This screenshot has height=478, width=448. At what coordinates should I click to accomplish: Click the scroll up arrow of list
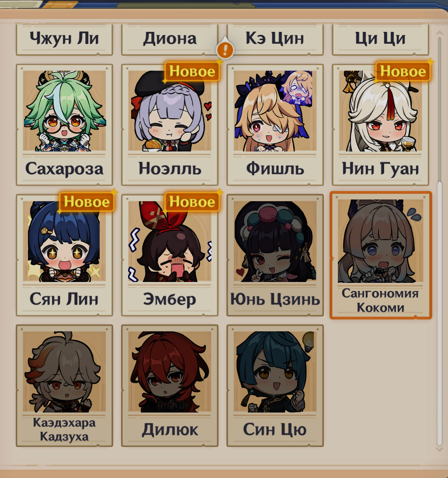click(x=439, y=33)
